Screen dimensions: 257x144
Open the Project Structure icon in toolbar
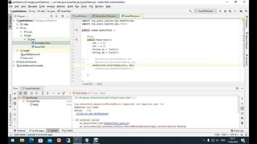coord(241,11)
